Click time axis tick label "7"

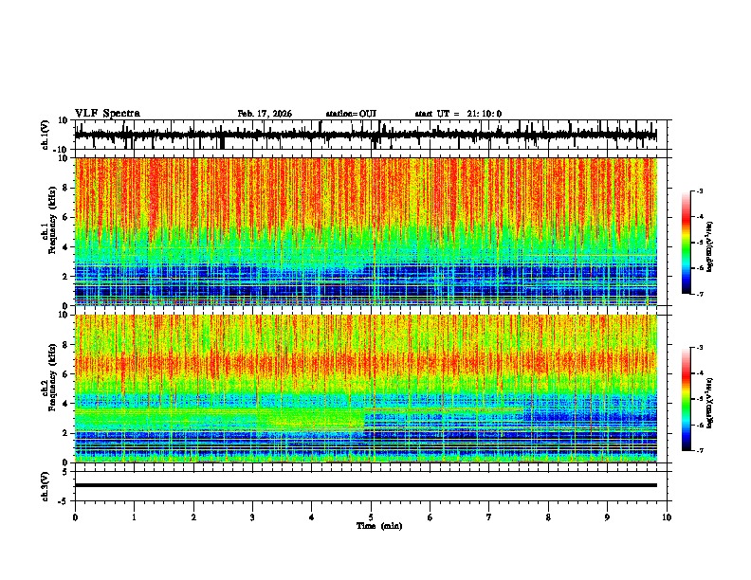point(489,517)
